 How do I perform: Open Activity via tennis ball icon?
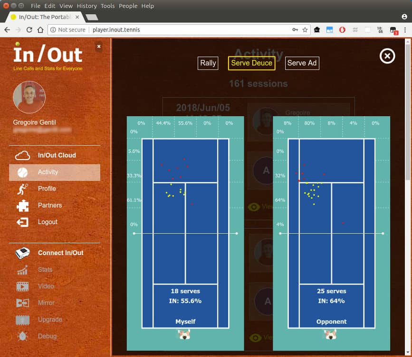(x=22, y=172)
